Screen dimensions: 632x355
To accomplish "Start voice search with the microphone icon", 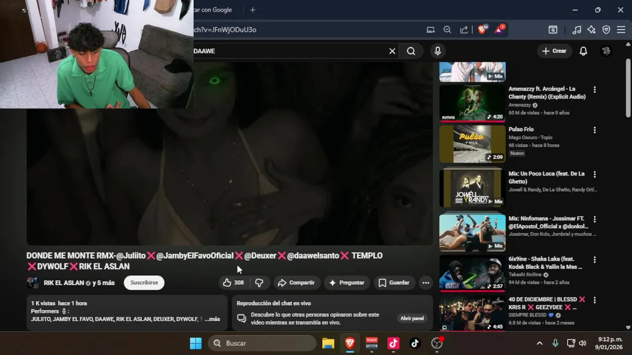I will tap(437, 51).
